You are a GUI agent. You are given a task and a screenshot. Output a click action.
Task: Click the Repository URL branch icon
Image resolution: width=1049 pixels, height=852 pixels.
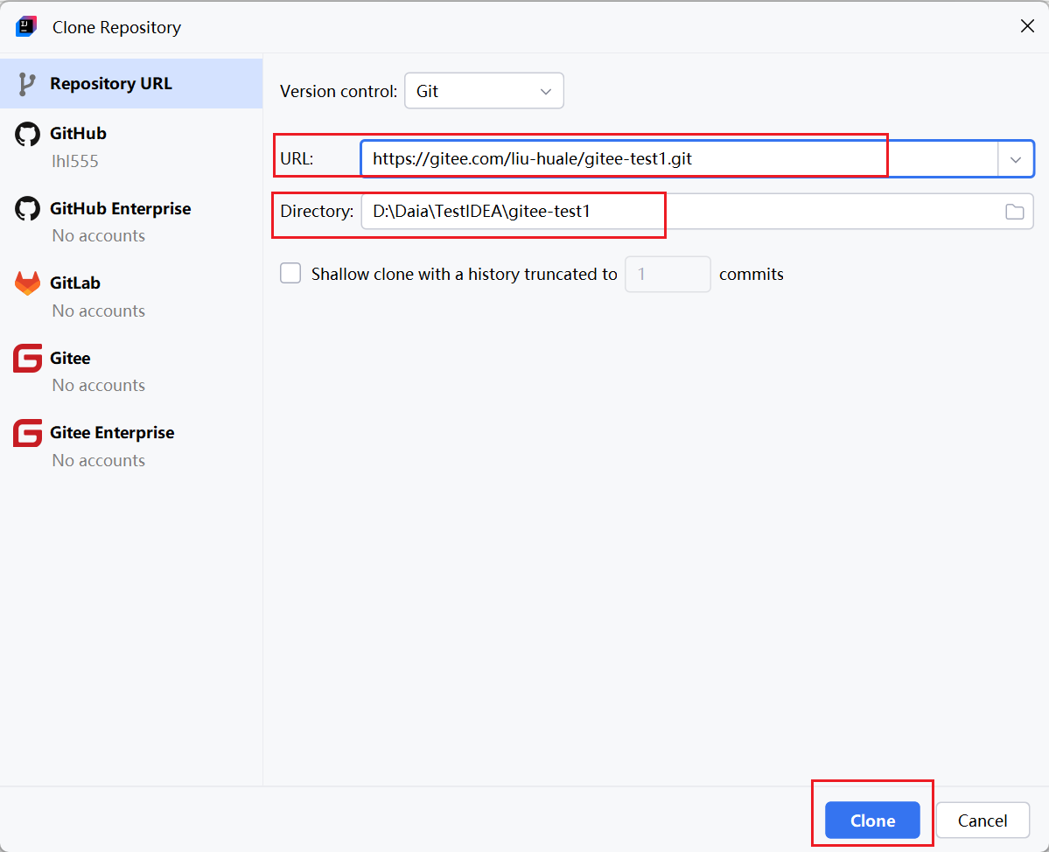point(27,84)
